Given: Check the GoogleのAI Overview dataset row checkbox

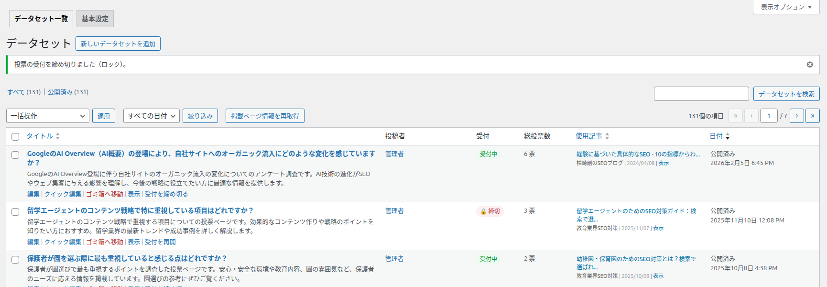Looking at the screenshot, I should [x=15, y=155].
